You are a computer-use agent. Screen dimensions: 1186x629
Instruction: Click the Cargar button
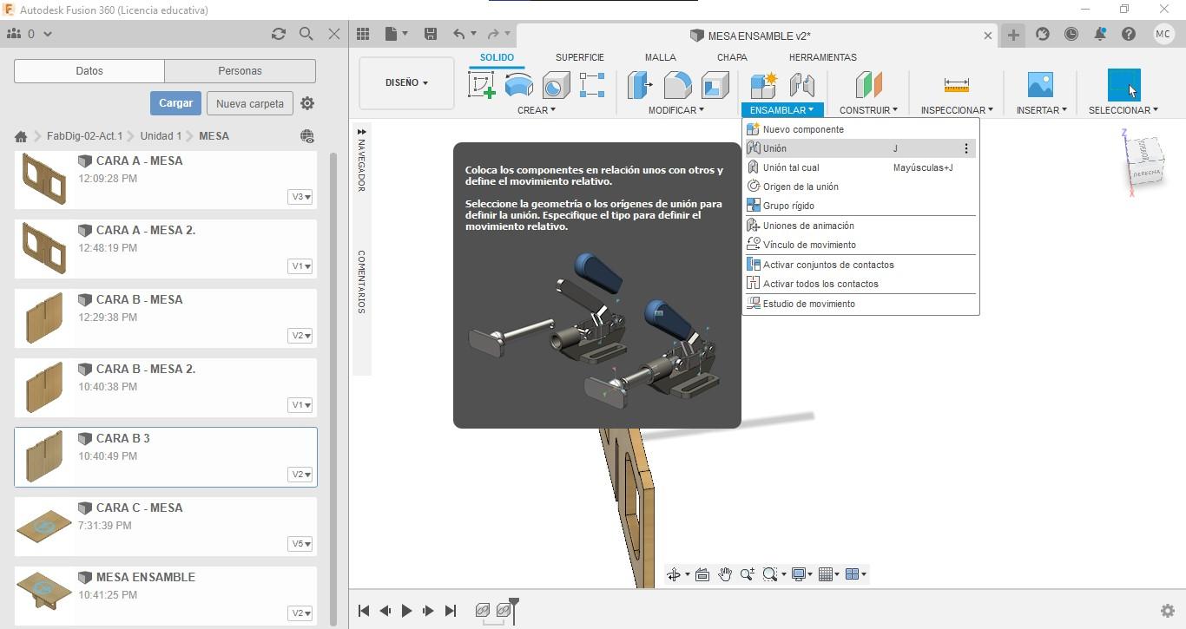175,103
